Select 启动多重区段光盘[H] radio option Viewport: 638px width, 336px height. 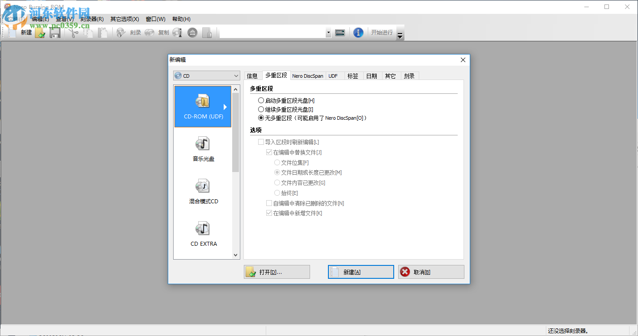pos(286,101)
